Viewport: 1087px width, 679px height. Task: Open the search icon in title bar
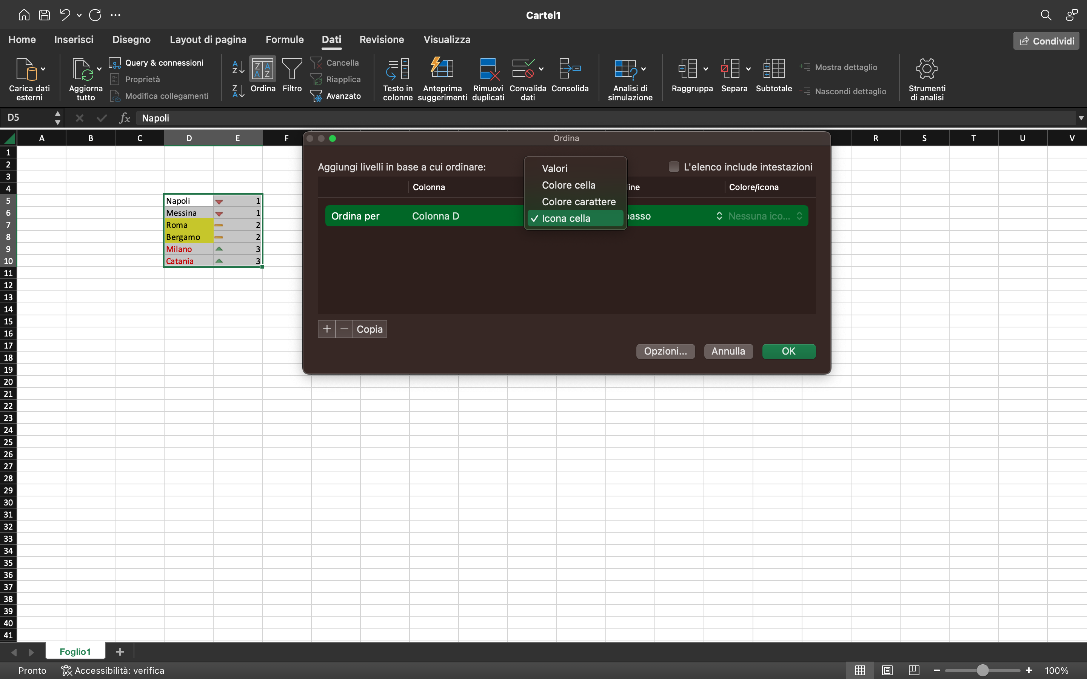[x=1046, y=15]
